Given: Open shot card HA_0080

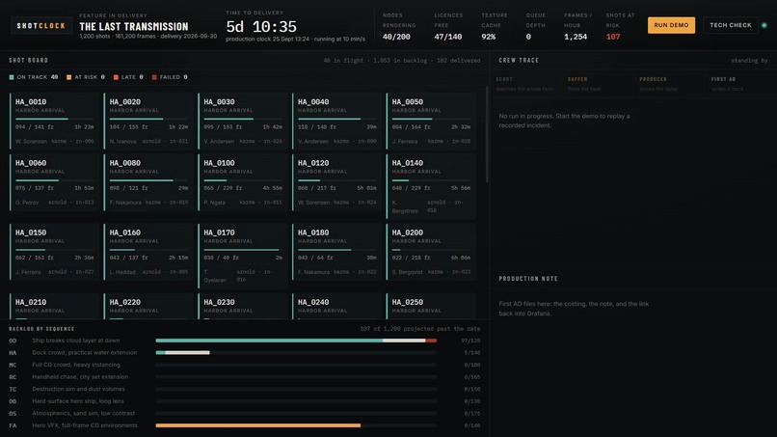Looking at the screenshot, I should click(x=148, y=182).
